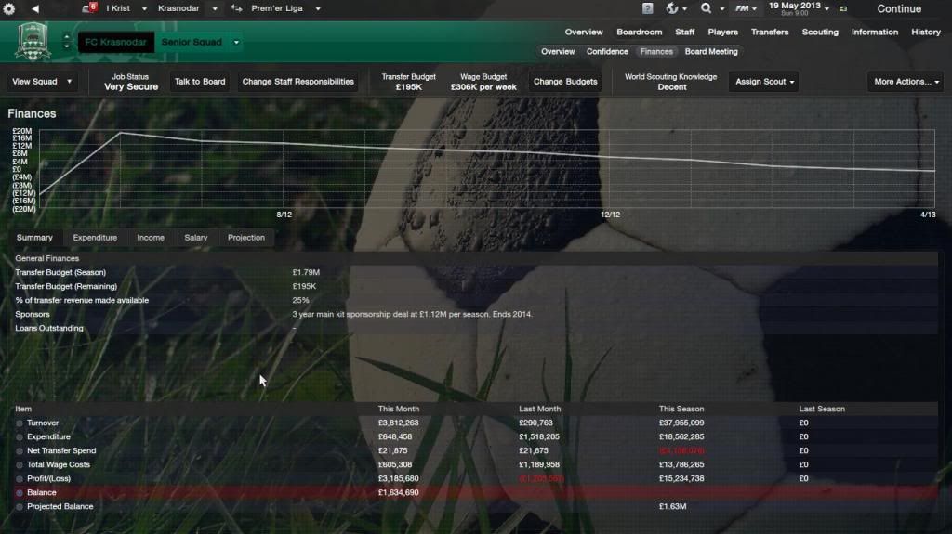
Task: Click the FC Krasnodar club crest
Action: 33,42
